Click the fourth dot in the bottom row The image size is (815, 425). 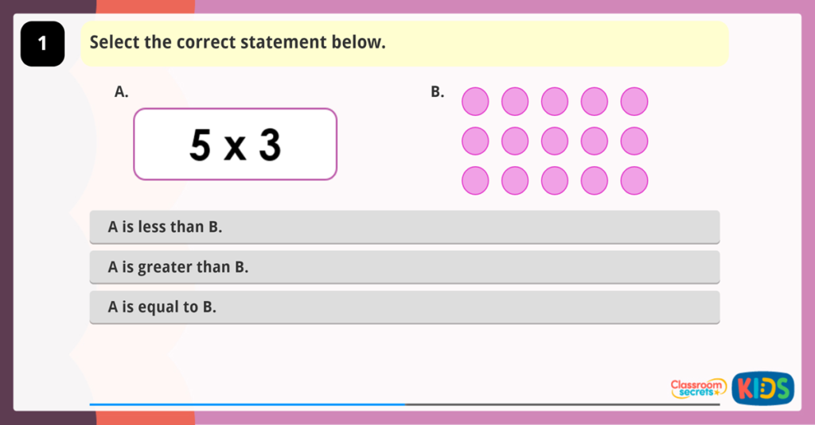pyautogui.click(x=595, y=181)
